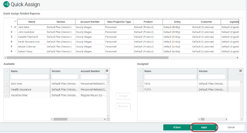Click the top grid horizontal scrollbar thumb
This screenshot has width=247, height=133.
[x=87, y=58]
